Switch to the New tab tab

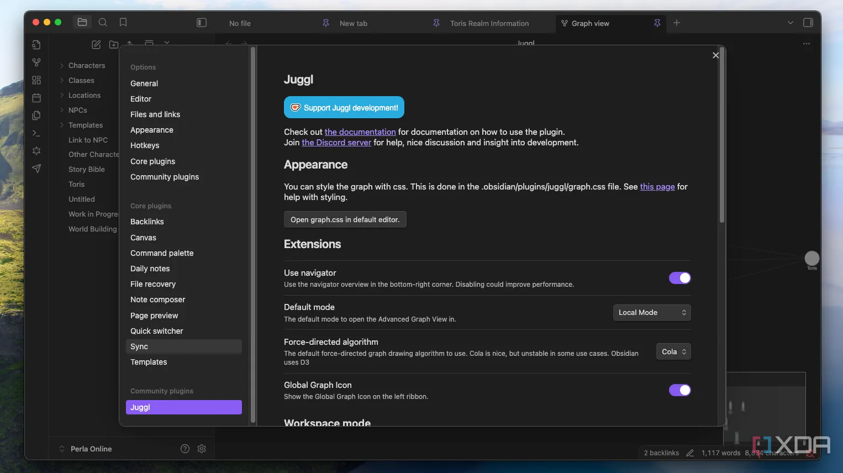click(354, 23)
